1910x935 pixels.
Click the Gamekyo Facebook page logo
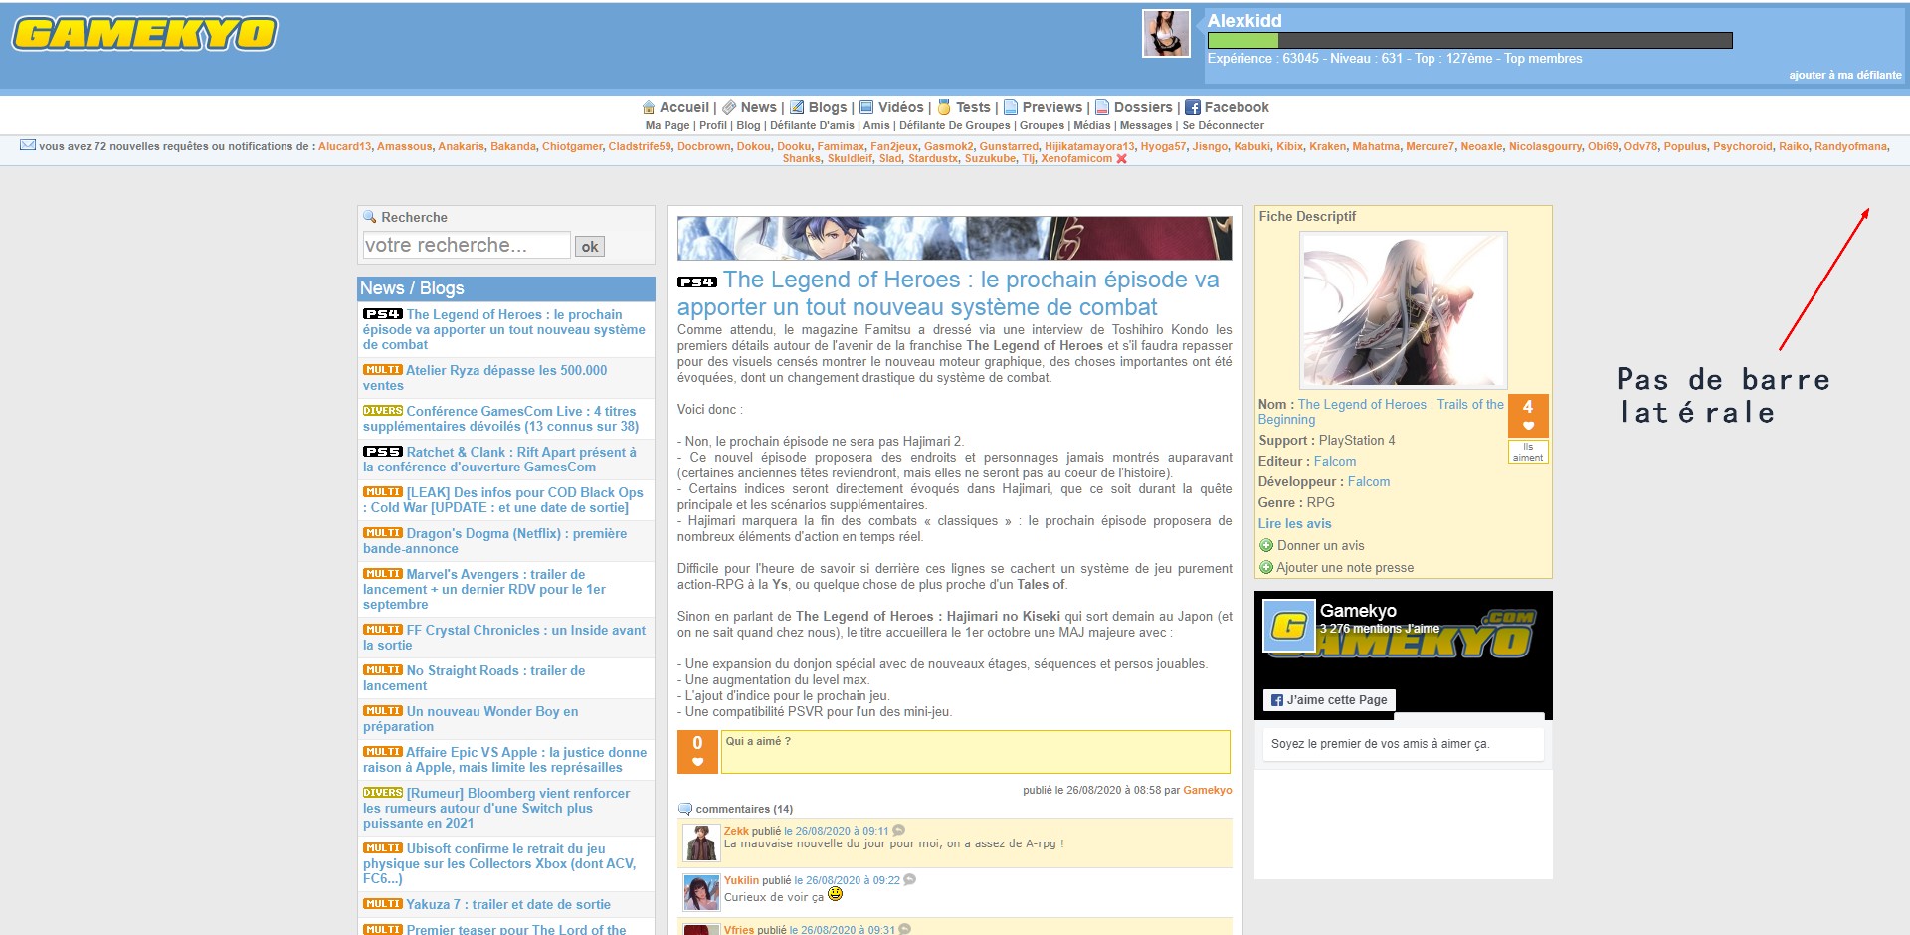tap(1289, 626)
